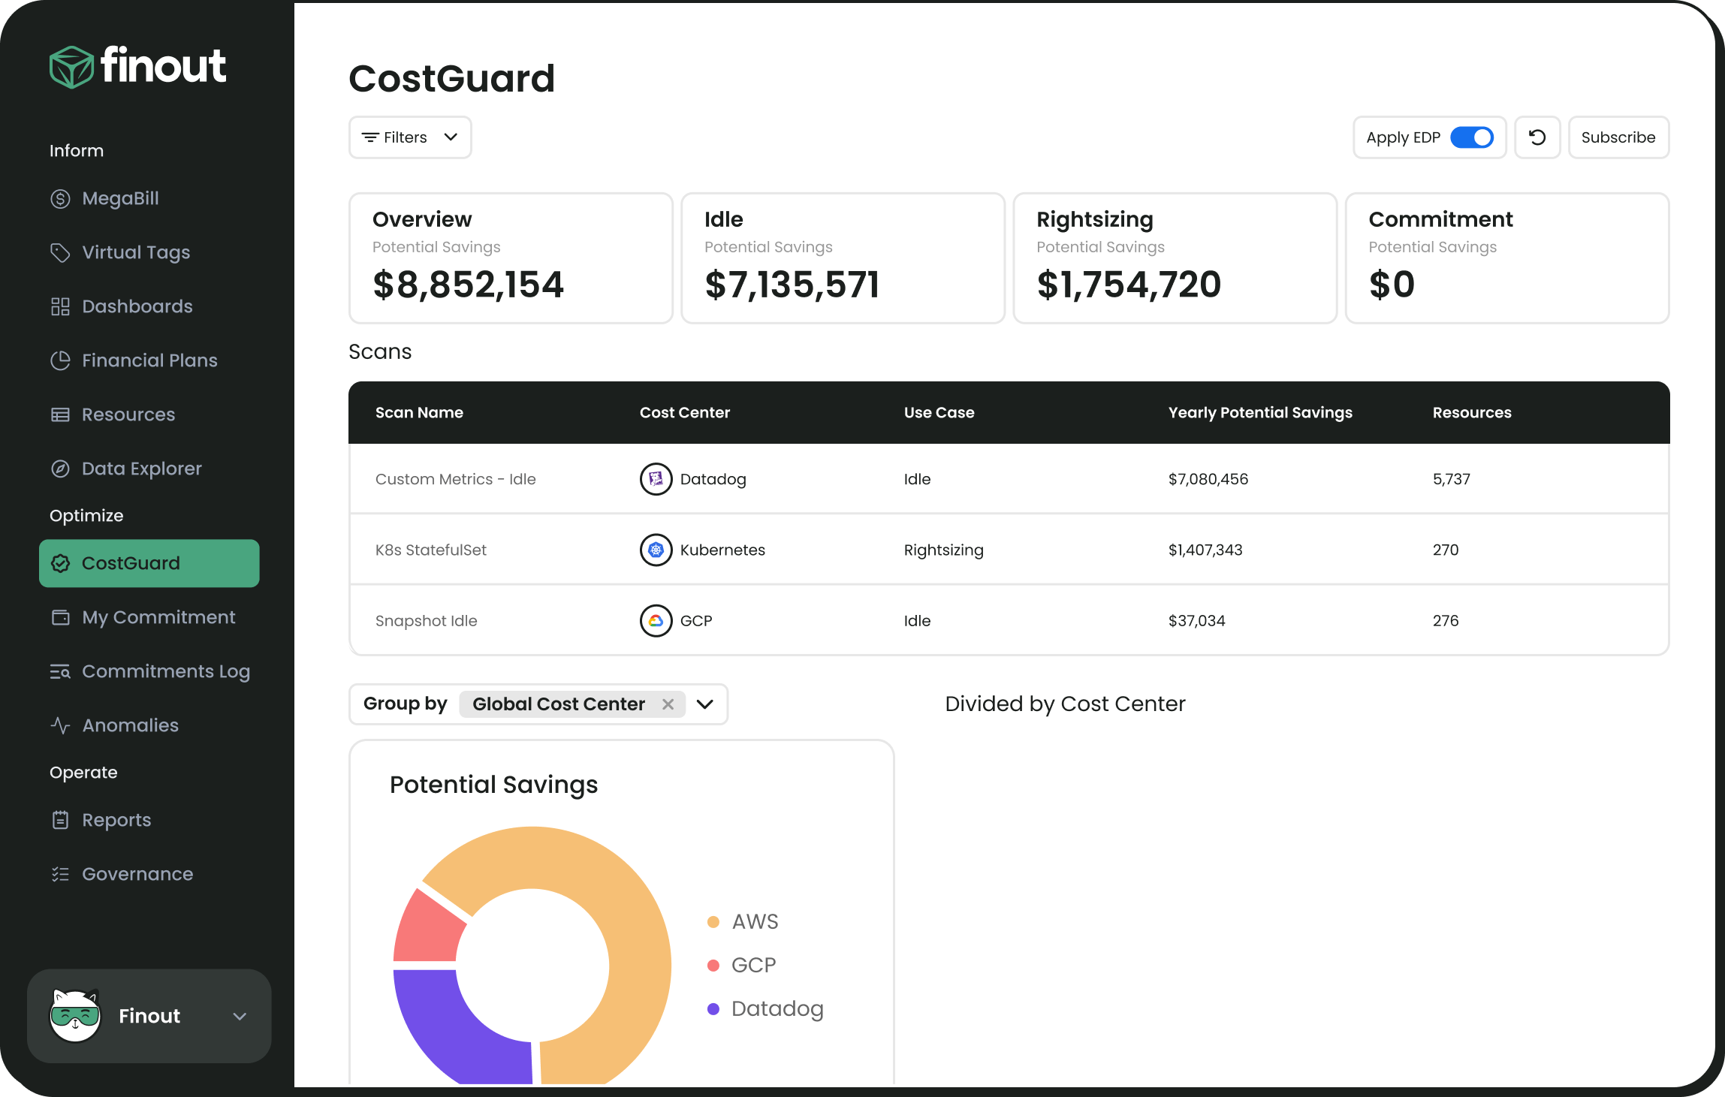
Task: Remove the Global Cost Center chip
Action: (x=667, y=704)
